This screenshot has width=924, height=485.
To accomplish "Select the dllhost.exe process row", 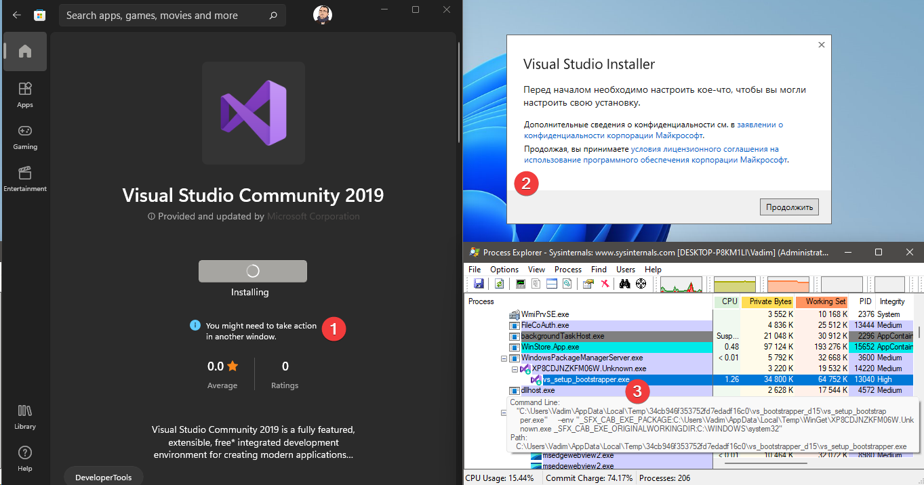I will tap(689, 390).
